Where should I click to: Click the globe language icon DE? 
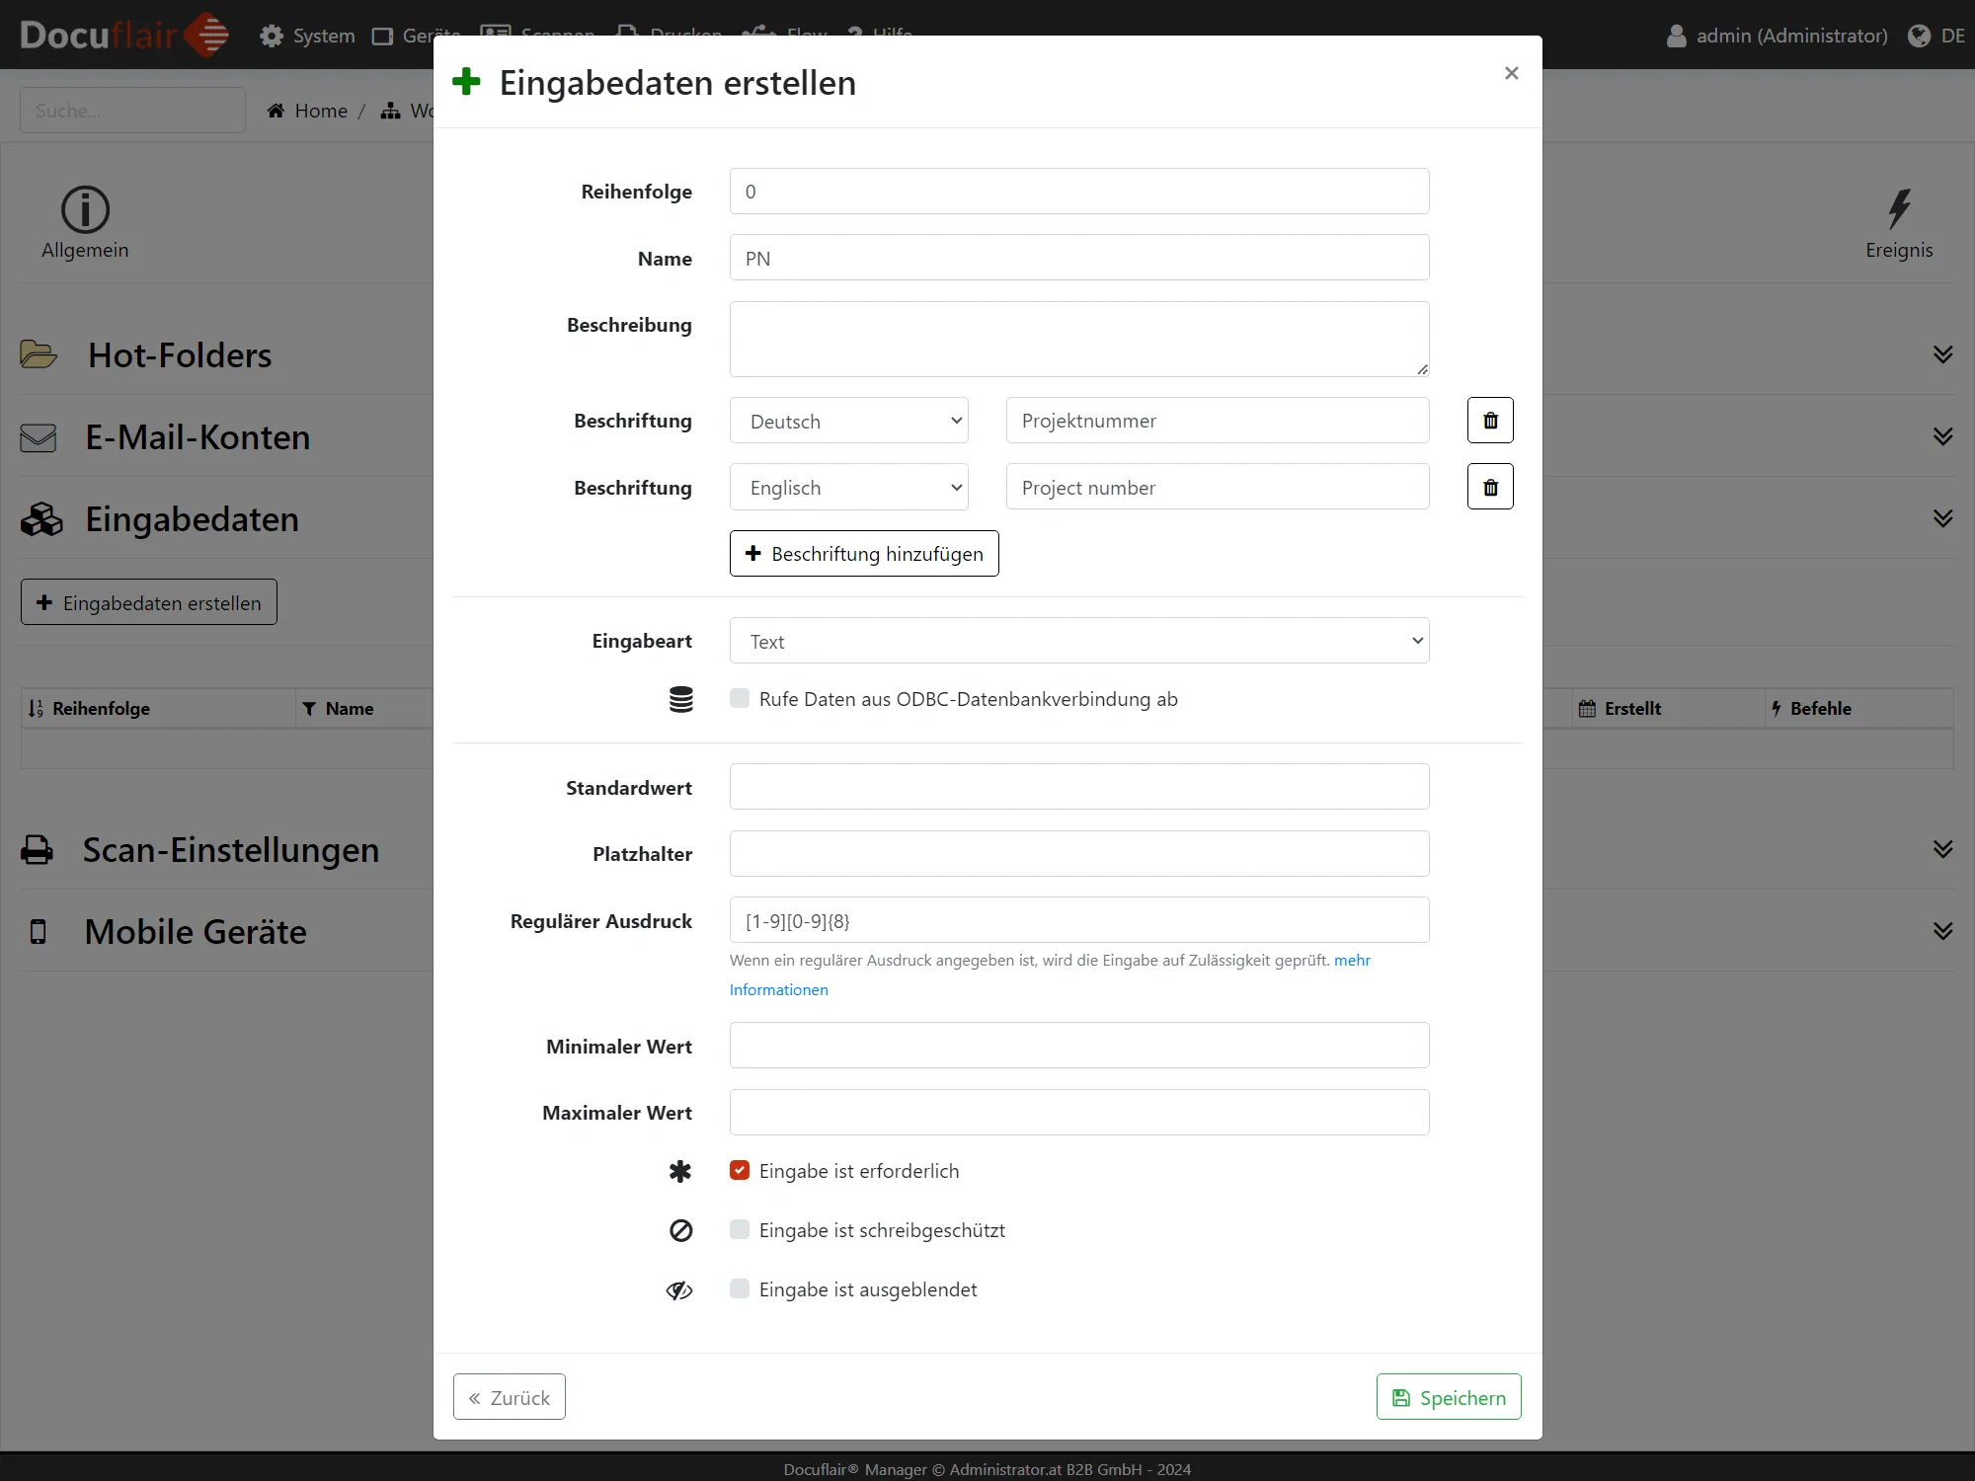[1919, 36]
